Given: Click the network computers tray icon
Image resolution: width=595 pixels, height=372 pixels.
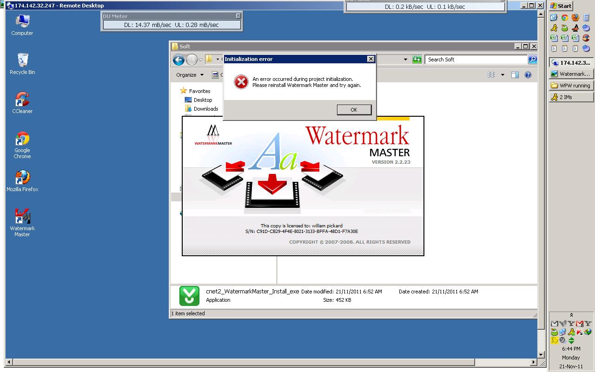Looking at the screenshot, I should pyautogui.click(x=562, y=332).
